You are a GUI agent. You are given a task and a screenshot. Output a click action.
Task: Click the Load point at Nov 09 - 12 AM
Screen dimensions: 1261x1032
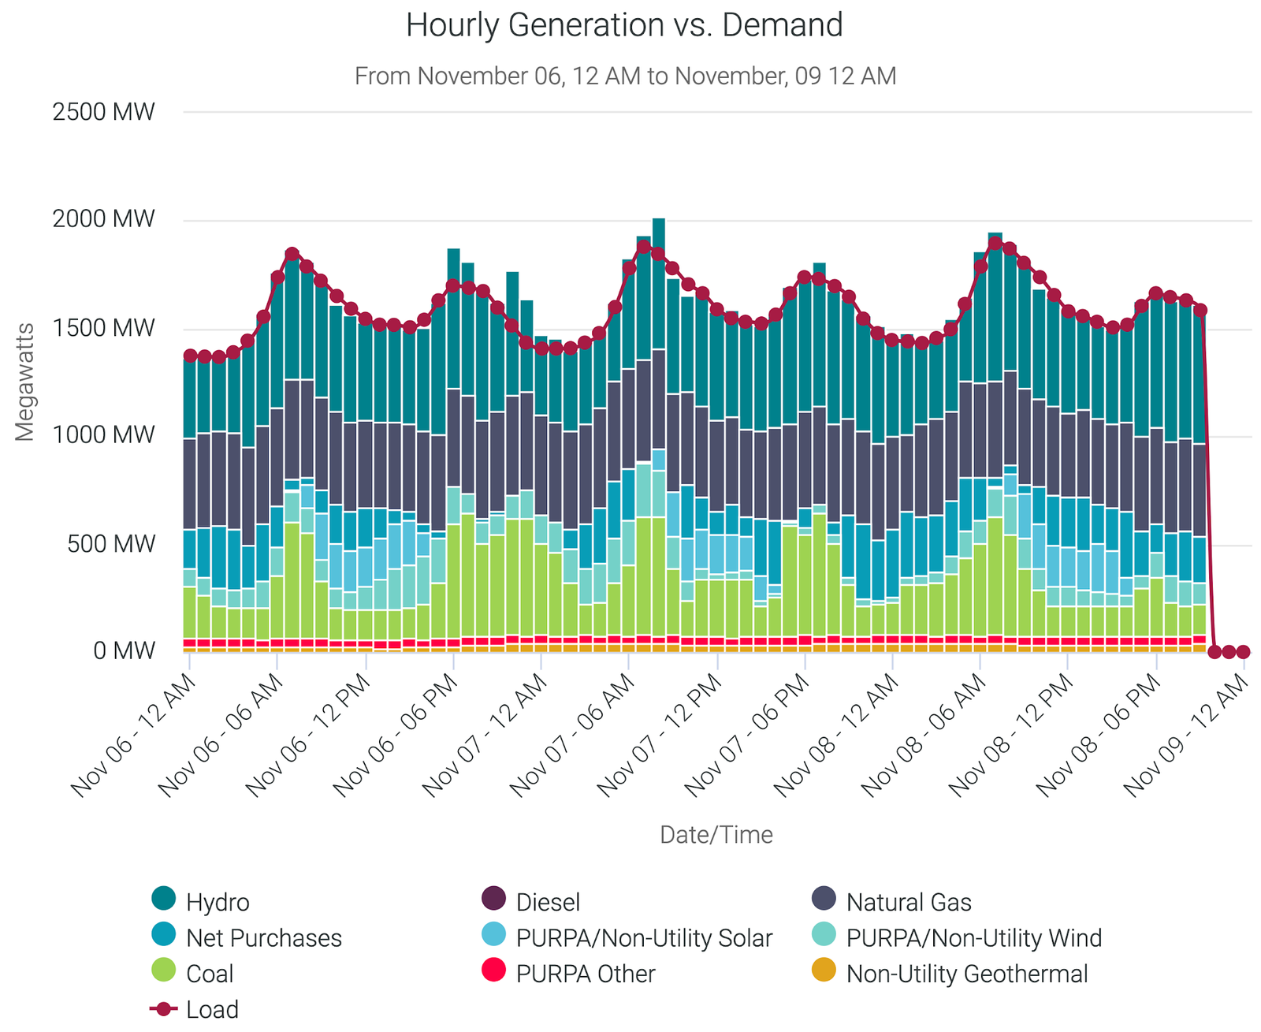pyautogui.click(x=1243, y=652)
